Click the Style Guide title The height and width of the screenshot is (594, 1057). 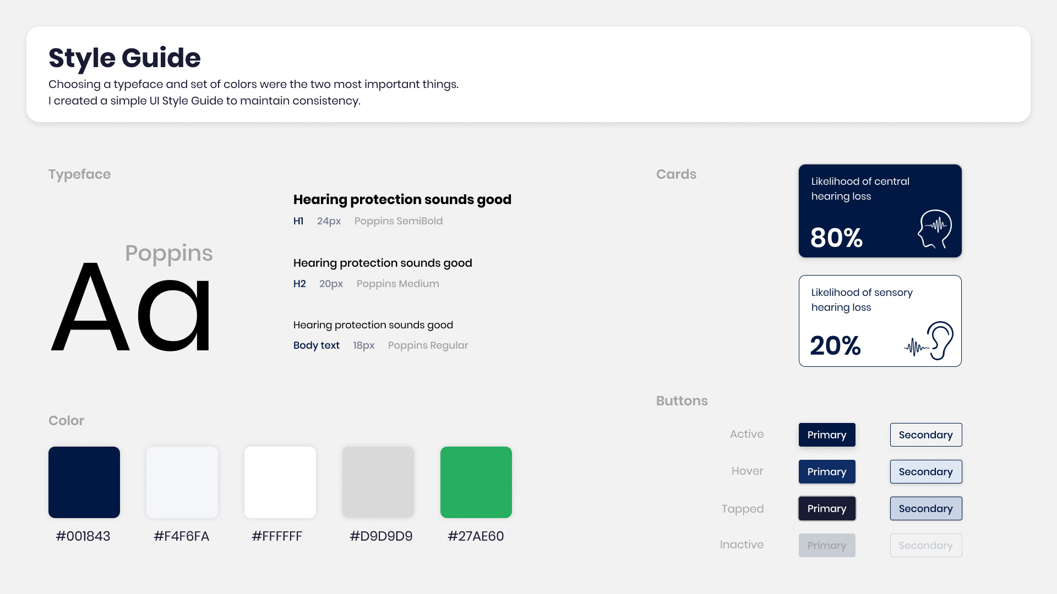coord(124,58)
